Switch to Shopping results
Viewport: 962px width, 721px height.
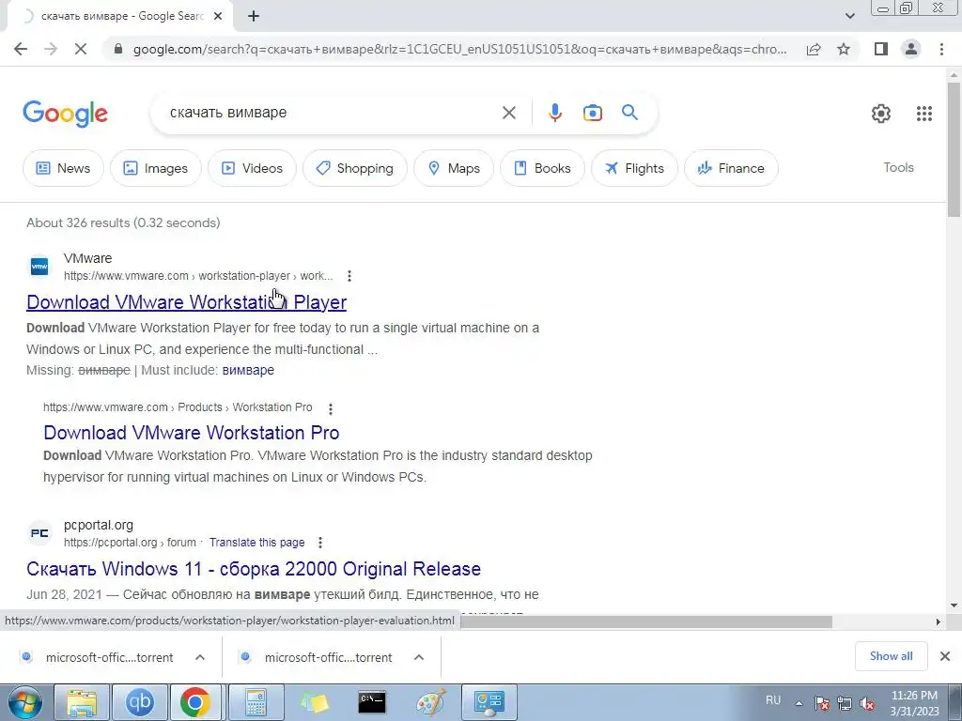pyautogui.click(x=354, y=168)
